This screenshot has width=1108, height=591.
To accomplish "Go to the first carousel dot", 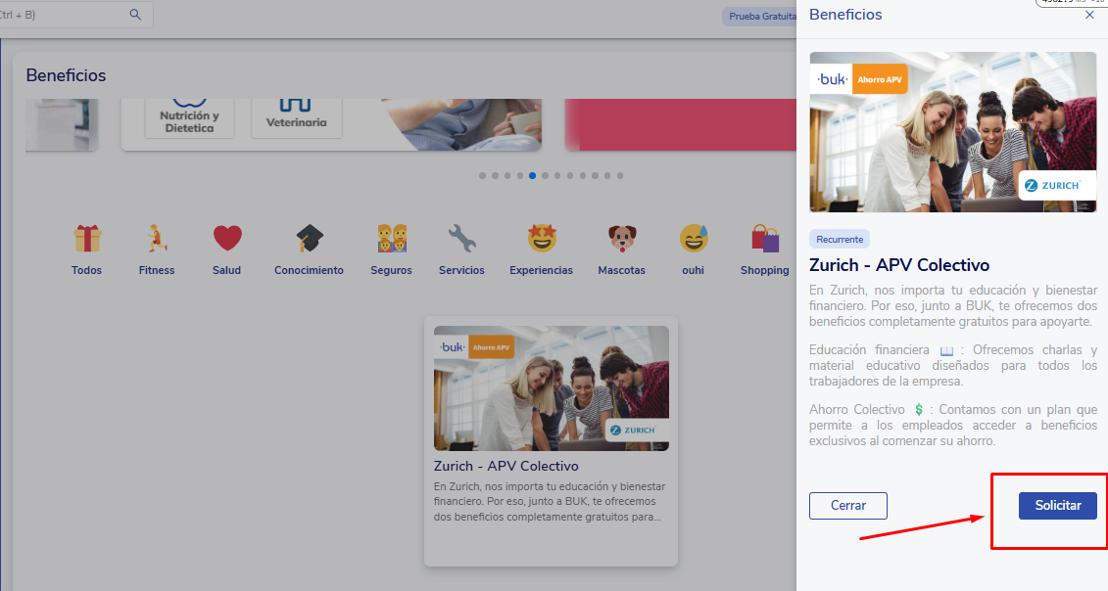I will (482, 176).
